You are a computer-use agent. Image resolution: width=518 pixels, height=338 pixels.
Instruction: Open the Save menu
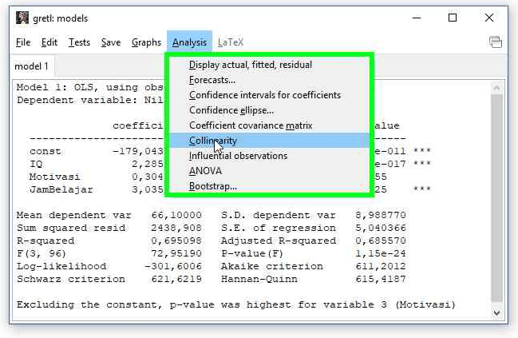point(111,42)
